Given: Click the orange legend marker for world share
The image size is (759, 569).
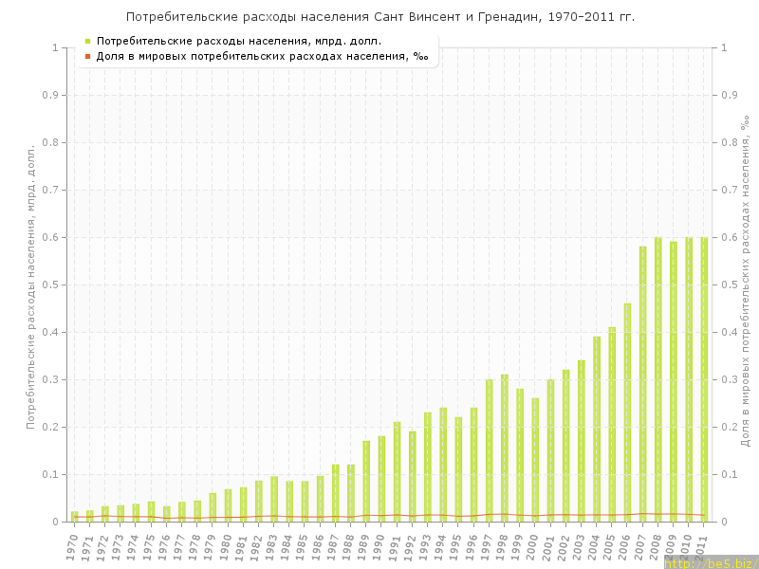Looking at the screenshot, I should tap(87, 57).
